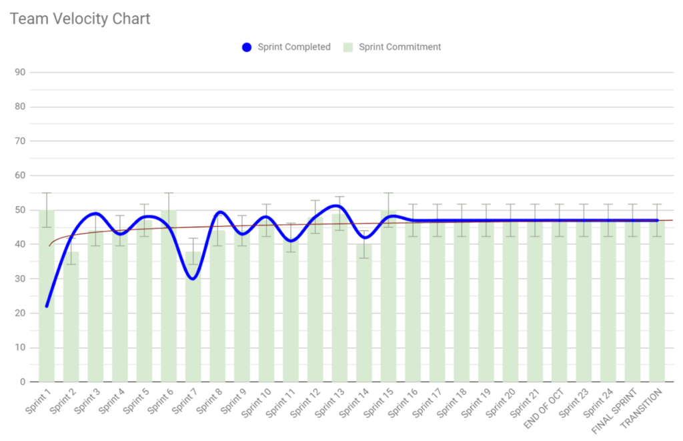Click the Sprint 13 peak of the velocity curve

point(339,205)
